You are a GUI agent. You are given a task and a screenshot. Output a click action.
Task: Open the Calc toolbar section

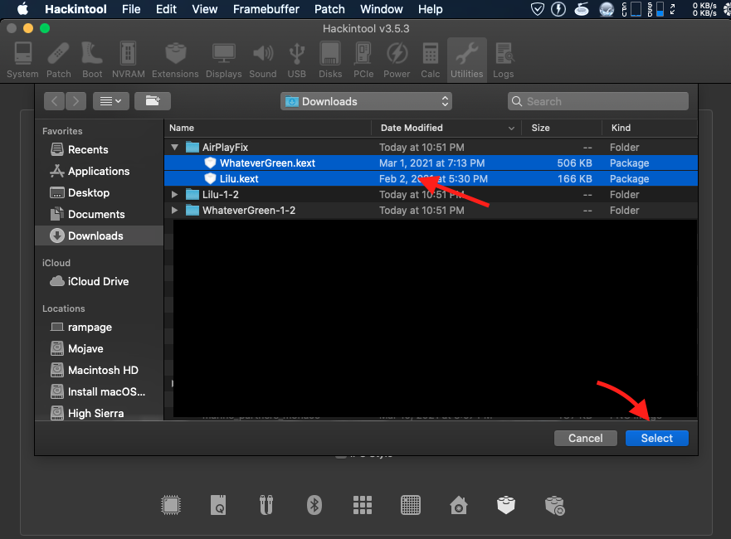(x=431, y=60)
